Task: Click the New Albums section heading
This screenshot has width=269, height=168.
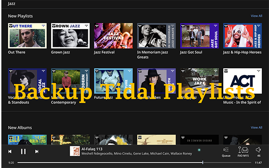Action: [x=20, y=128]
